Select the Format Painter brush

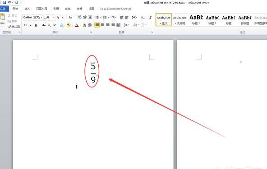[x=14, y=27]
